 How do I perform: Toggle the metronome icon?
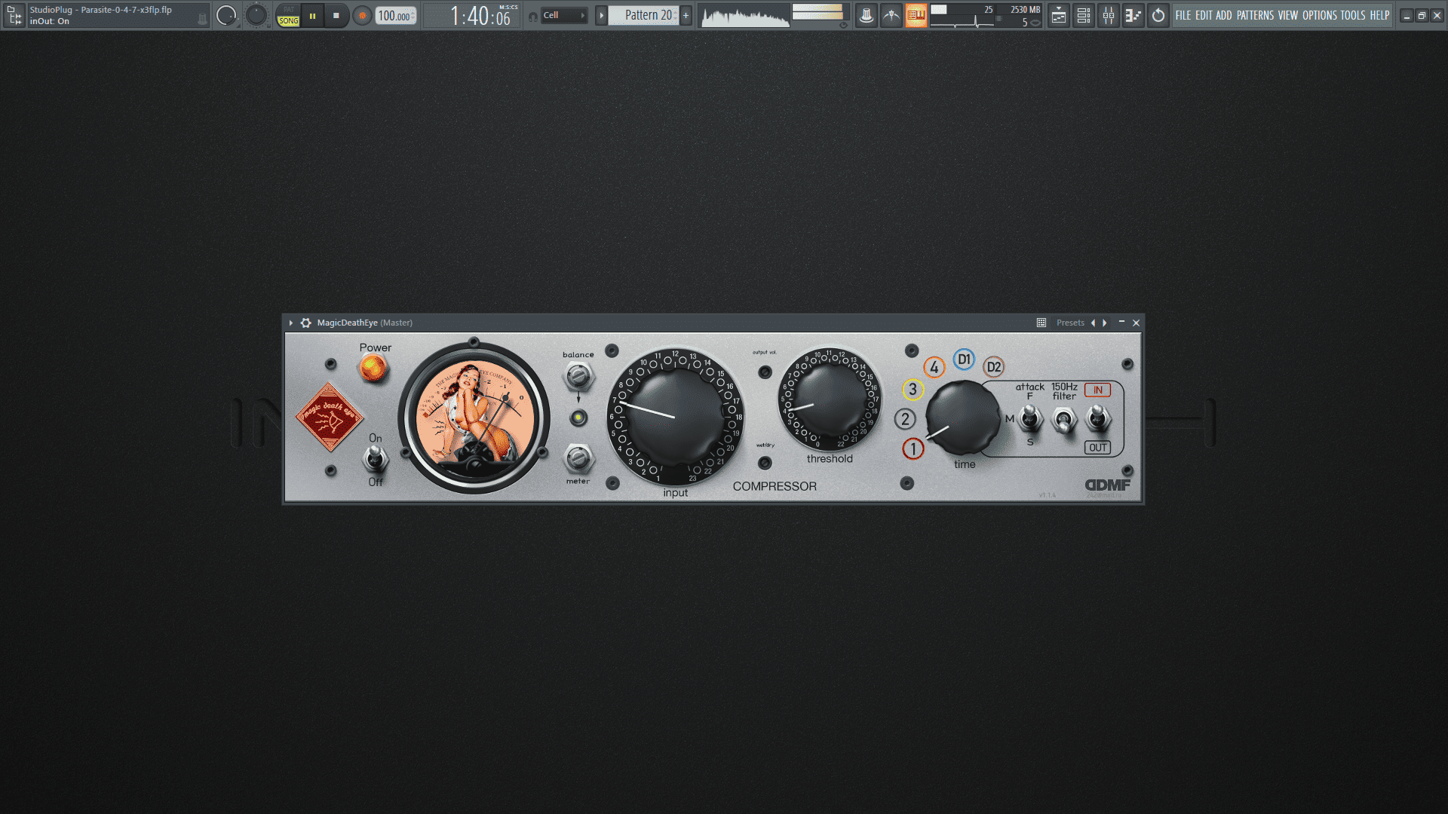pyautogui.click(x=867, y=15)
